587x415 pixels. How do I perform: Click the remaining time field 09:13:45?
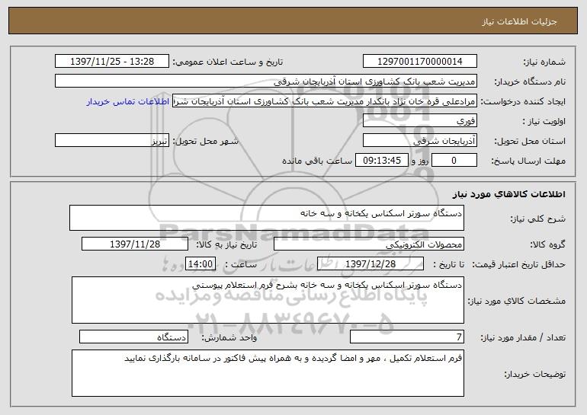coord(381,161)
